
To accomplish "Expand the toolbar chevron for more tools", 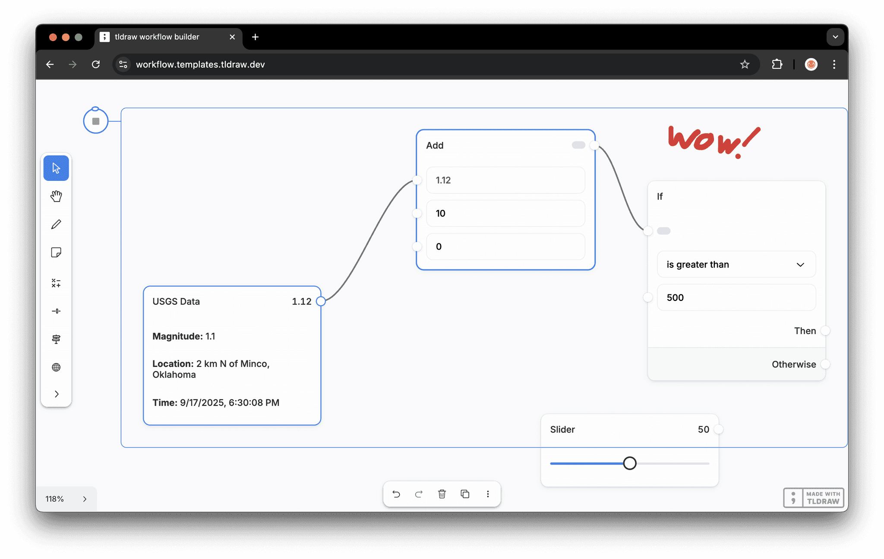I will point(56,394).
